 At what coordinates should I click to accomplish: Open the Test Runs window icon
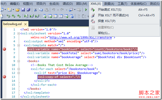coord(66,16)
